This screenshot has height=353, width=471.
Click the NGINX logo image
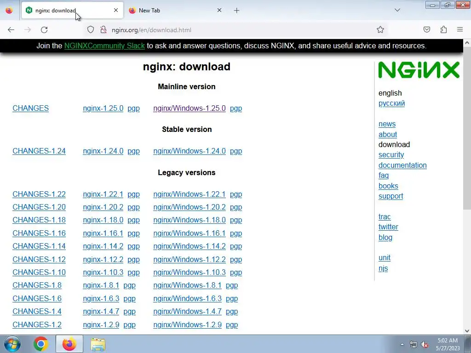click(419, 70)
